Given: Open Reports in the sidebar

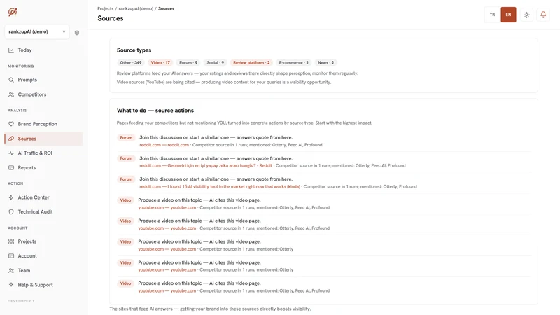Looking at the screenshot, I should pyautogui.click(x=43, y=167).
